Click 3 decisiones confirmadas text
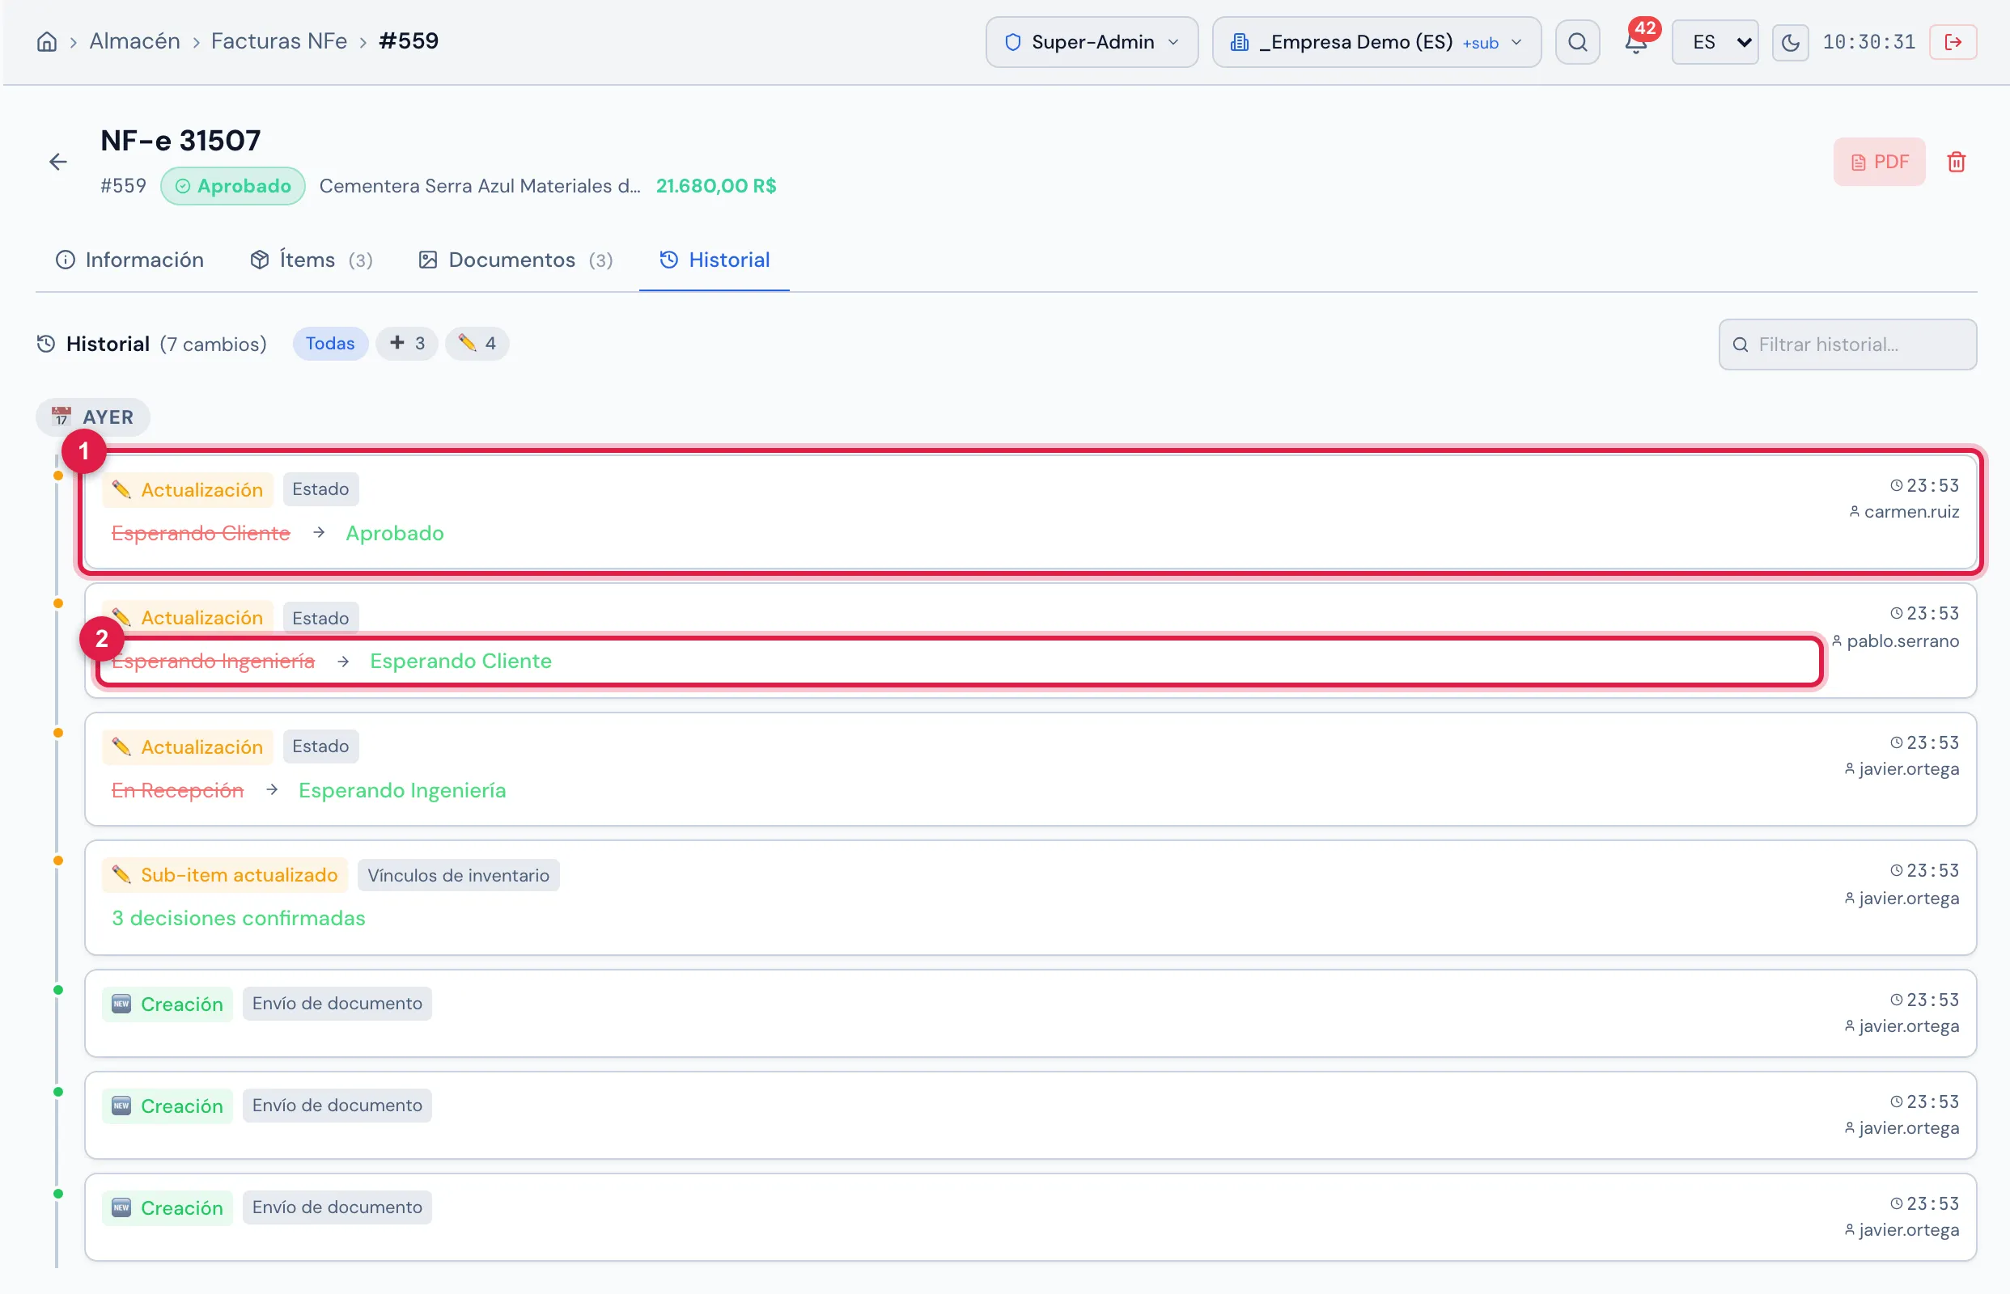This screenshot has height=1294, width=2010. [x=239, y=918]
